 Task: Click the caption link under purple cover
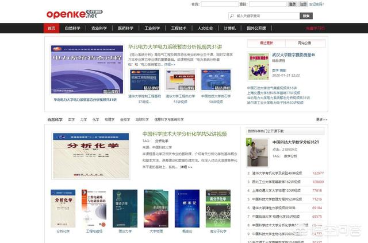(85, 100)
